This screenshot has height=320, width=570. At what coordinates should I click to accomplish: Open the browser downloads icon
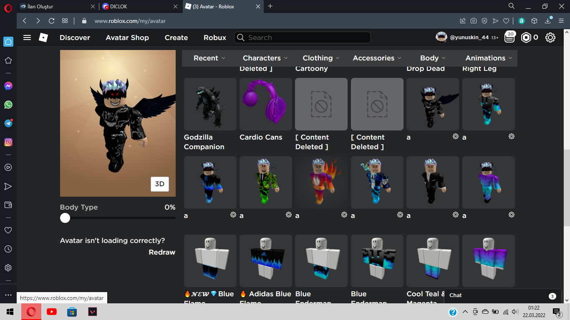click(548, 21)
